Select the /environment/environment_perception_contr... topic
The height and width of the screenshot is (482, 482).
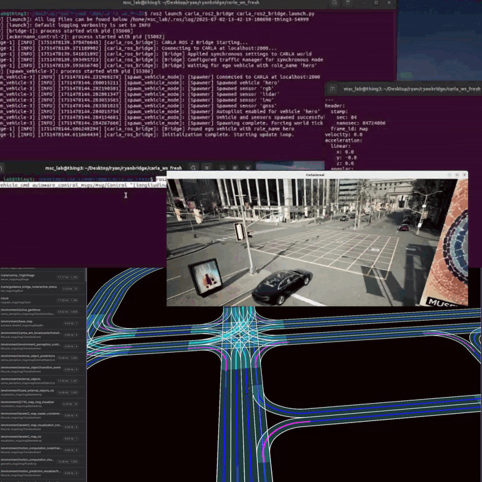[43, 347]
